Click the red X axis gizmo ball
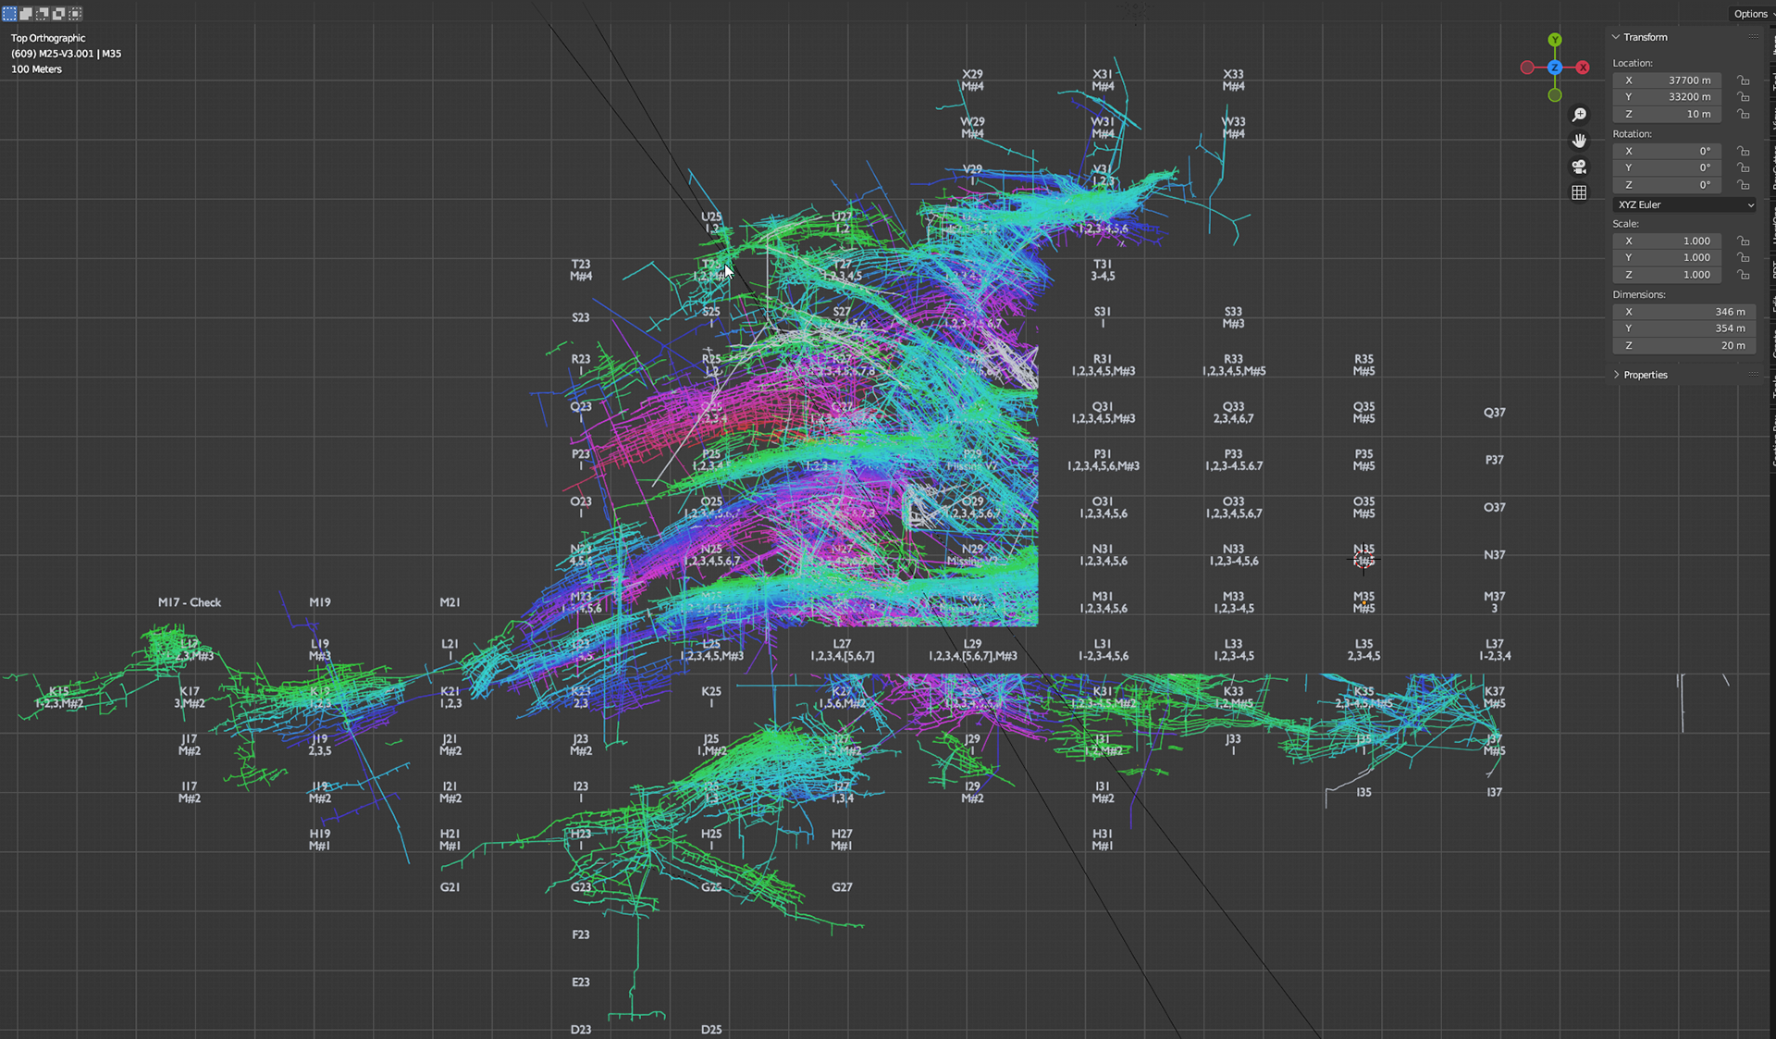The image size is (1776, 1039). (1583, 68)
